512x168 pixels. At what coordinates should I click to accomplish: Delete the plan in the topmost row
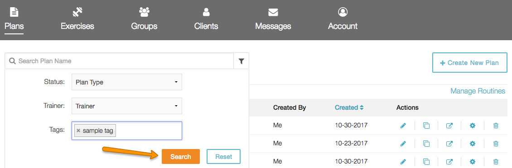coord(496,126)
